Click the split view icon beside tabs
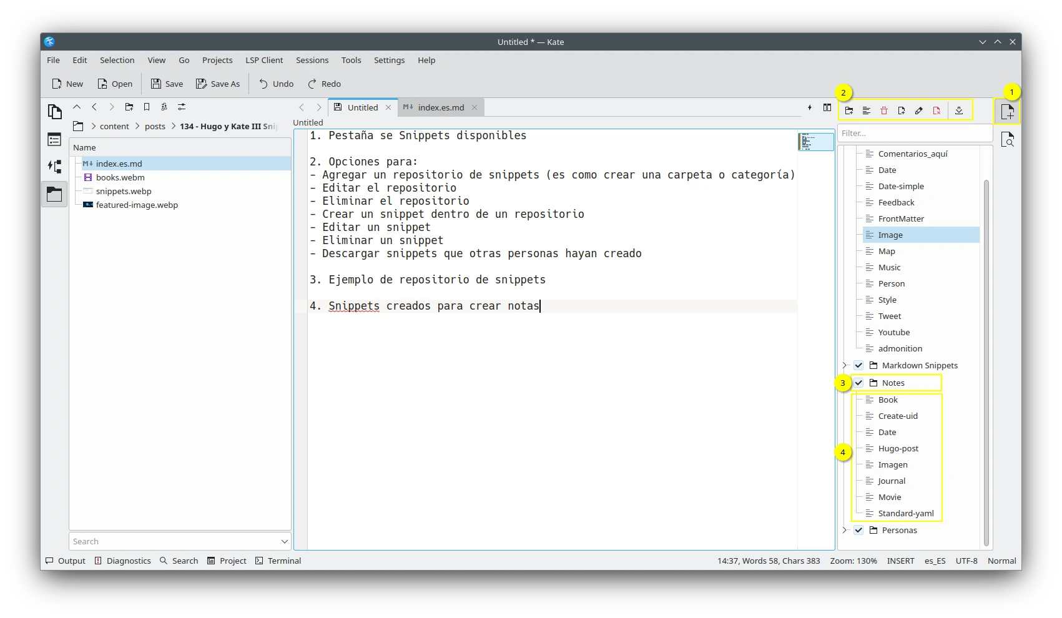The width and height of the screenshot is (1062, 618). pyautogui.click(x=827, y=107)
